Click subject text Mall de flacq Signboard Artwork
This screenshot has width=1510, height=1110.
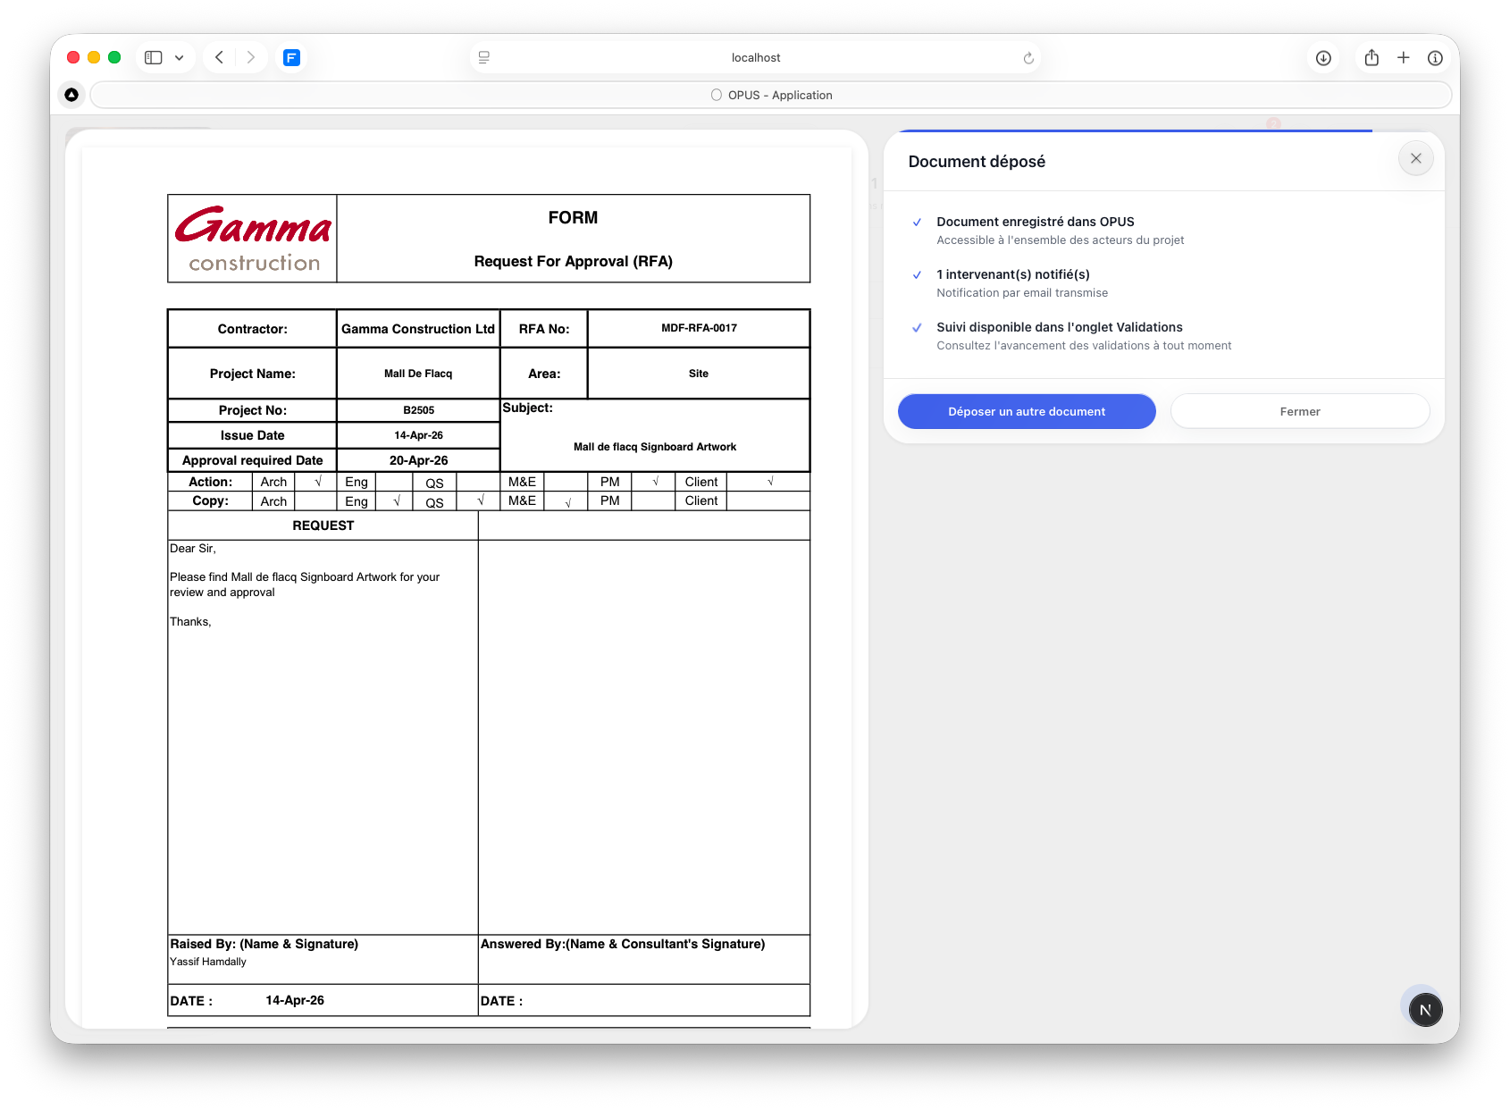[x=655, y=447]
